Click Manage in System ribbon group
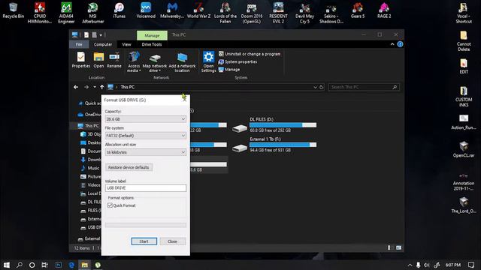Image resolution: width=481 pixels, height=270 pixels. tap(229, 70)
